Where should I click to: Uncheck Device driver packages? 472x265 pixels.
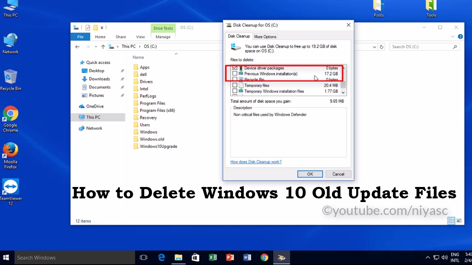(235, 68)
